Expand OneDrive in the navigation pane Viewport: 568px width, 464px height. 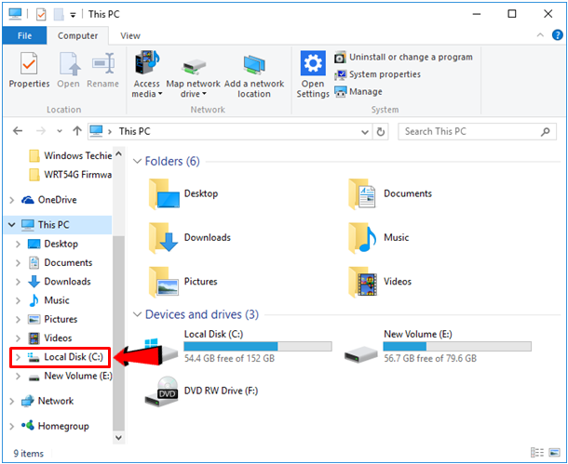[11, 200]
